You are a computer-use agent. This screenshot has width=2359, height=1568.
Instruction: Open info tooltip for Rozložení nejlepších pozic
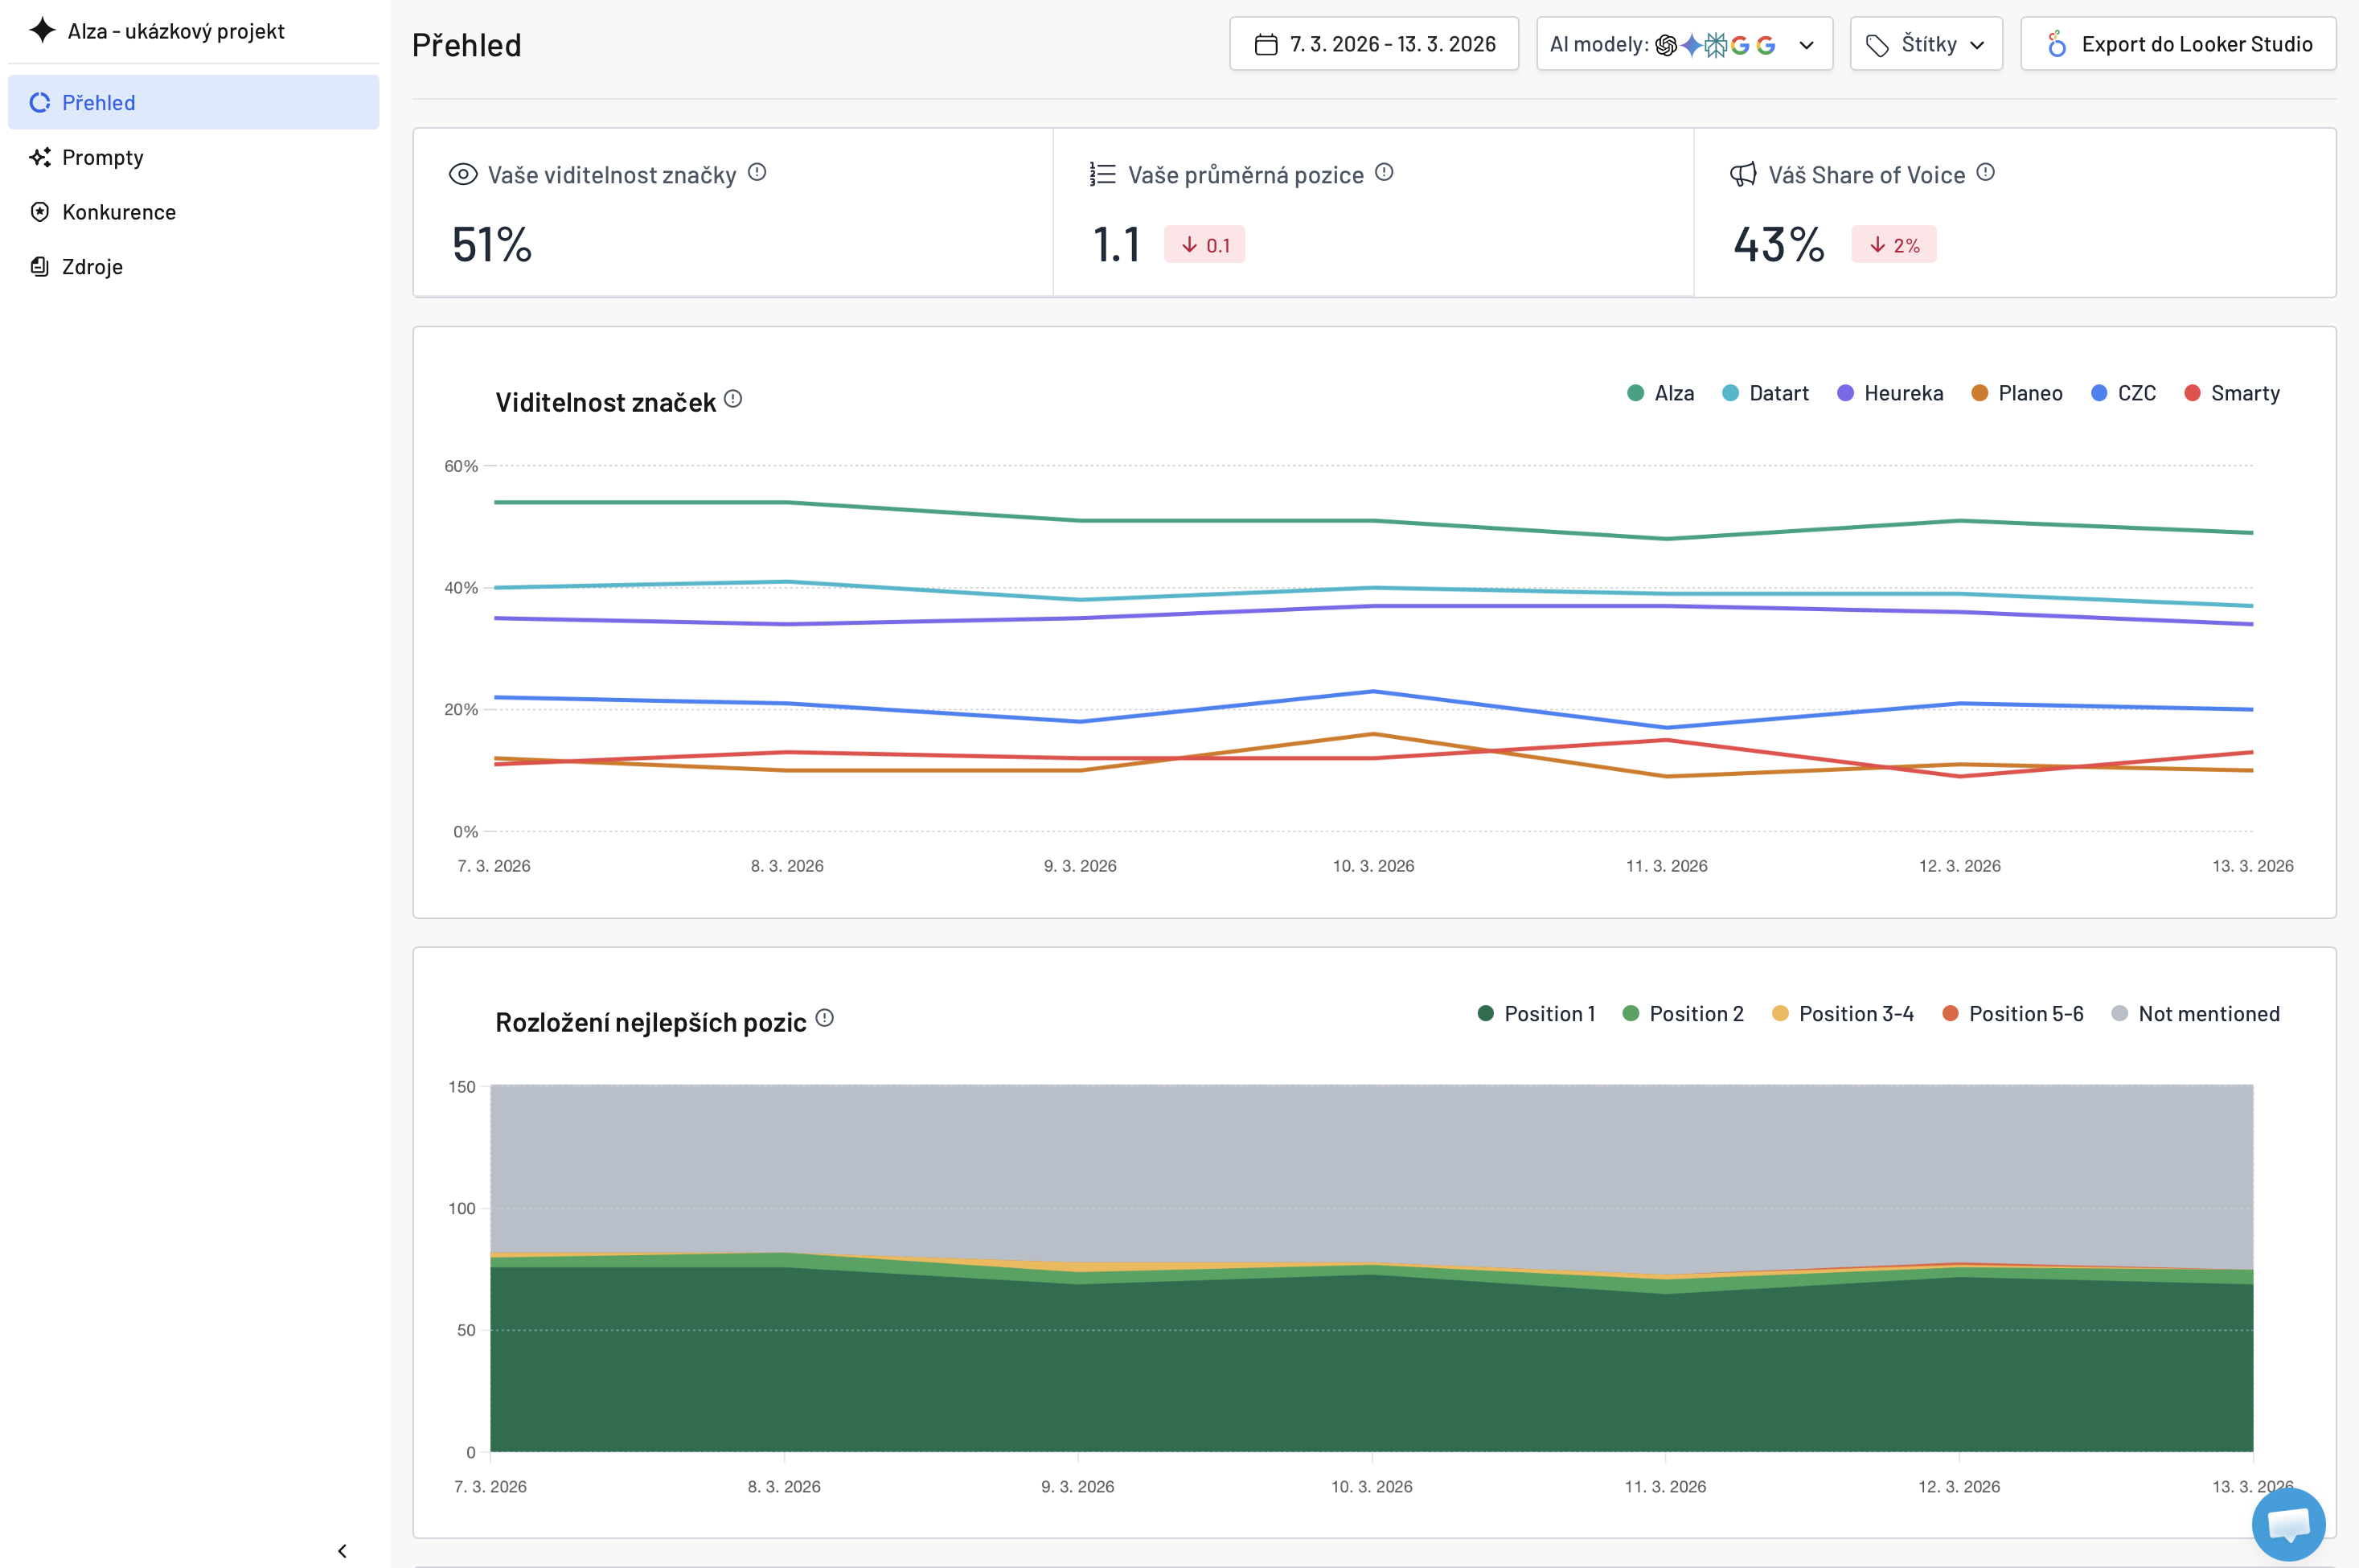[824, 1018]
